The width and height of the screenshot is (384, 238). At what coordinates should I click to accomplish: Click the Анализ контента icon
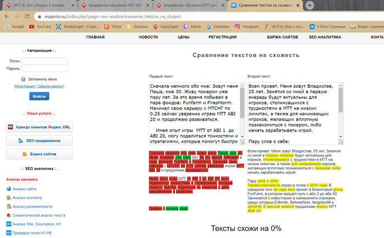point(9,197)
